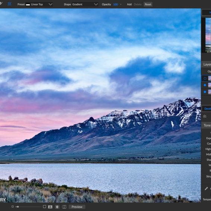Click the blue tool options icon before Preset

9,4
